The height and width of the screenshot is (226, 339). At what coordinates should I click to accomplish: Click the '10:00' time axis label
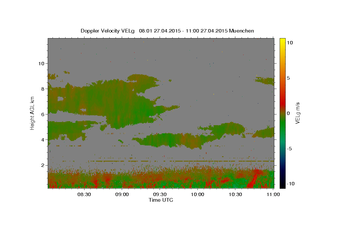point(197,194)
